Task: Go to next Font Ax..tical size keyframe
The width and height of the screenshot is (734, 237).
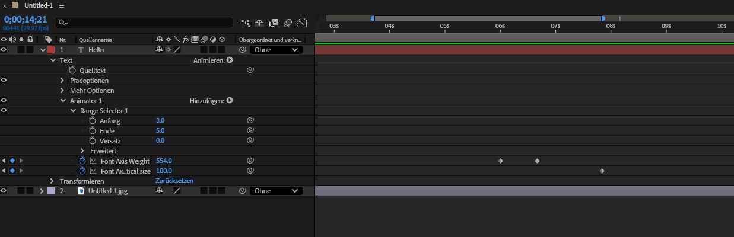Action: pyautogui.click(x=21, y=171)
